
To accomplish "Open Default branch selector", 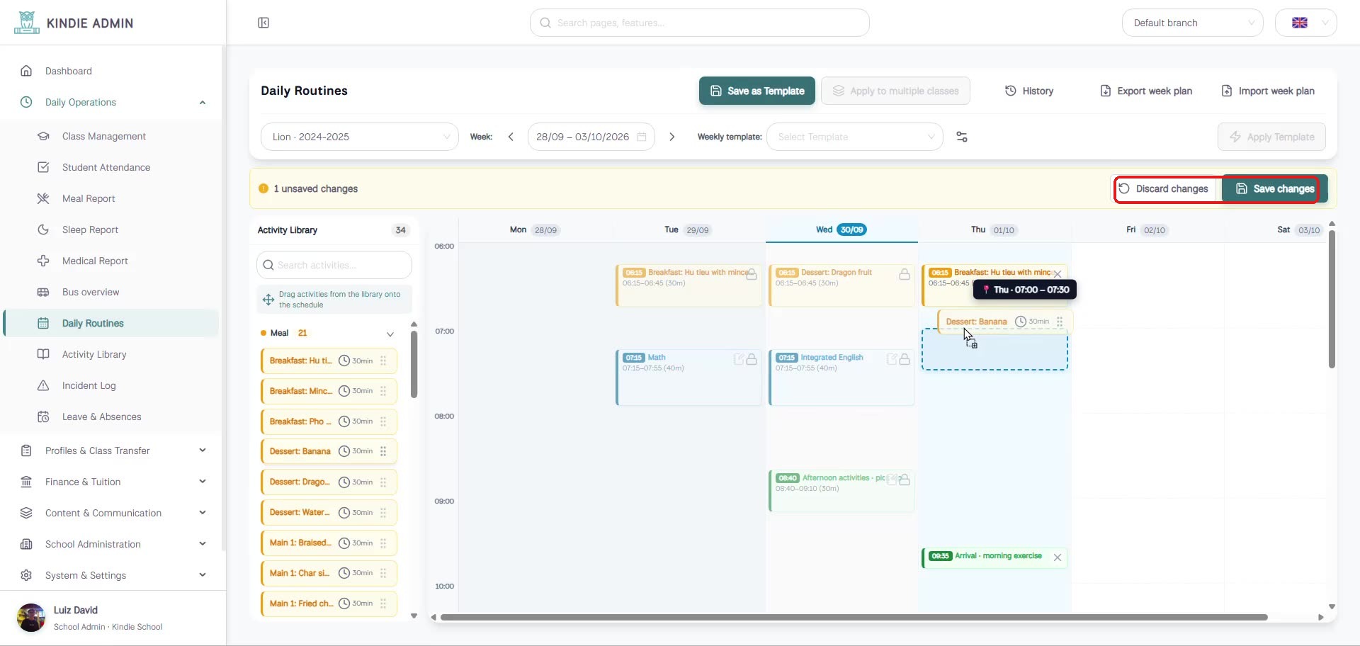I will coord(1193,23).
